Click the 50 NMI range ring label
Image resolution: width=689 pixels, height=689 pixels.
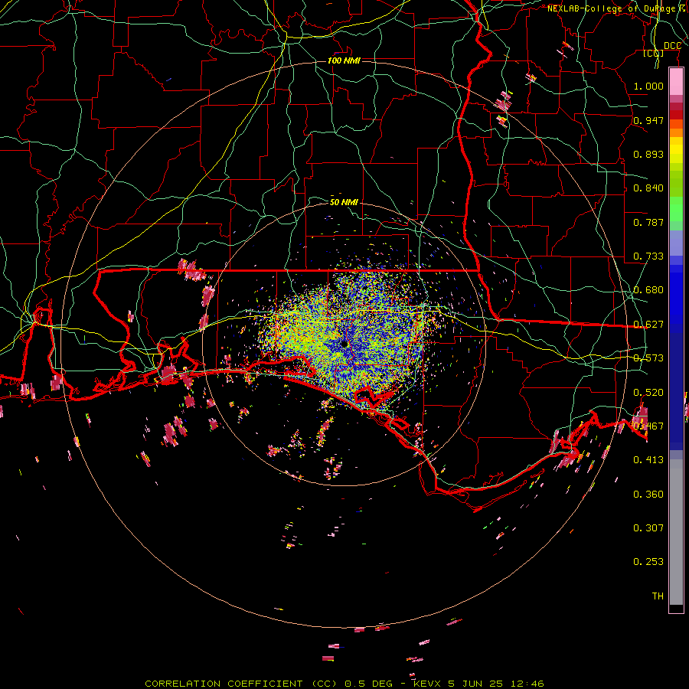[x=344, y=202]
